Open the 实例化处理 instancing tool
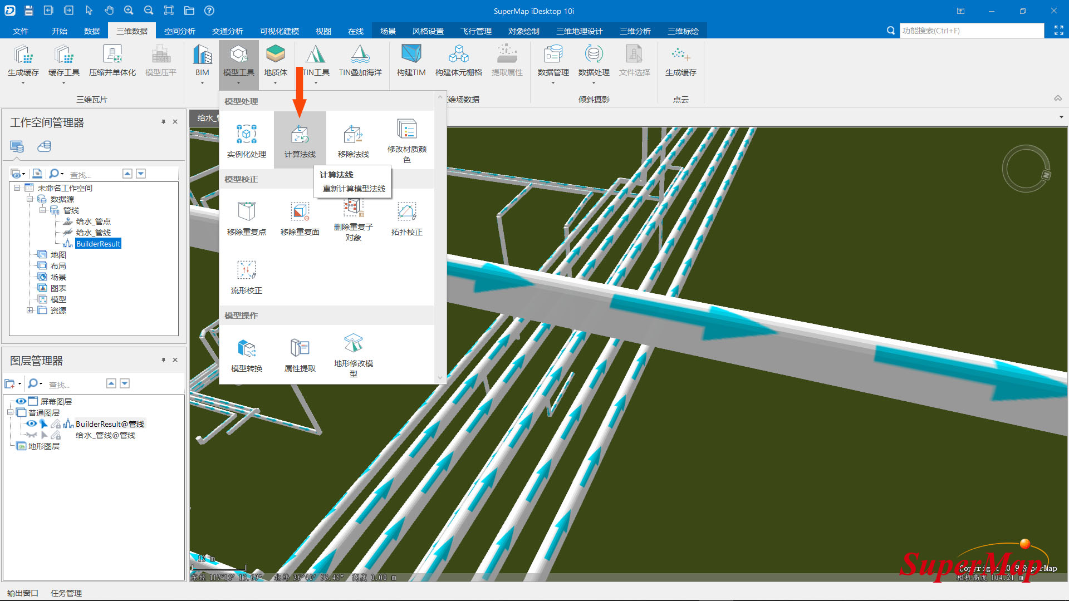Image resolution: width=1069 pixels, height=601 pixels. (x=246, y=135)
